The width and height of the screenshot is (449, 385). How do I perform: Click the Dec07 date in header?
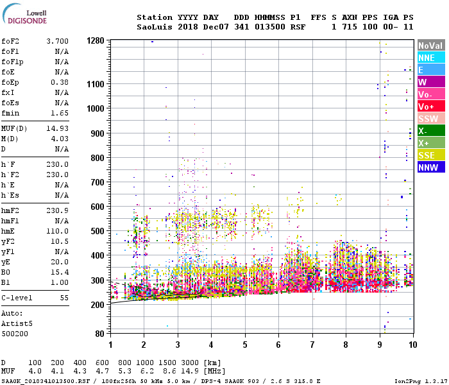coord(216,27)
